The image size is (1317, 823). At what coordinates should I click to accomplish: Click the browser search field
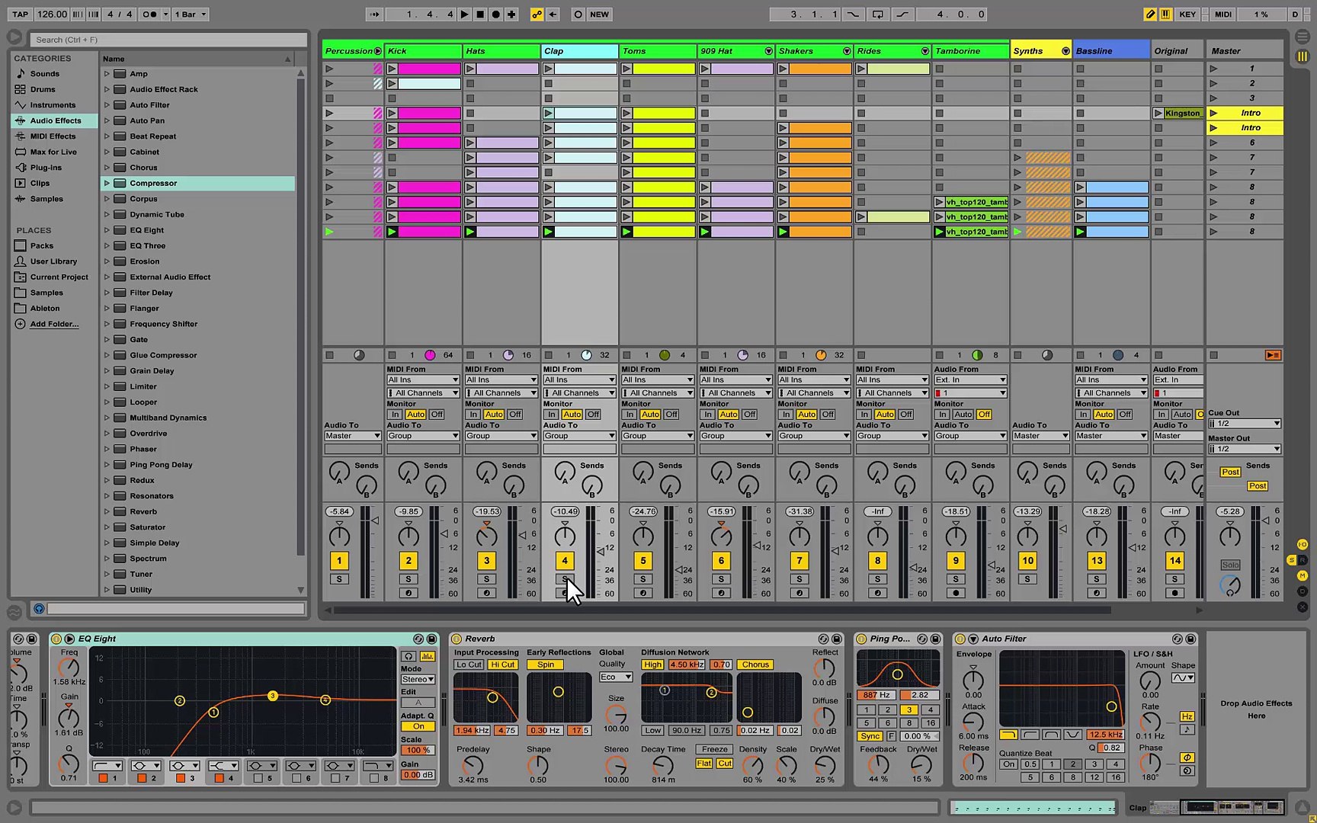tap(168, 40)
